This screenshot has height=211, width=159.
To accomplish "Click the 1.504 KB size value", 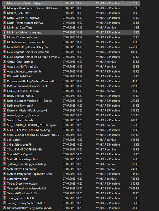I will 134,135.
